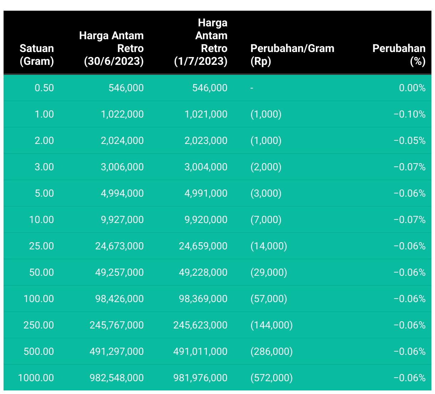This screenshot has width=435, height=394.
Task: Click the price 245,623,000
Action: point(200,325)
